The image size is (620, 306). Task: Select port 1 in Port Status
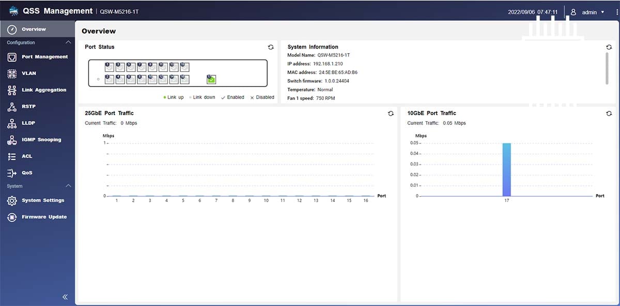point(110,67)
